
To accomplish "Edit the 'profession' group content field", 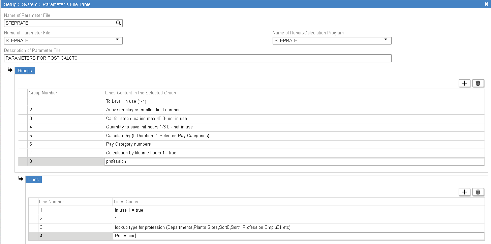I will pos(294,161).
